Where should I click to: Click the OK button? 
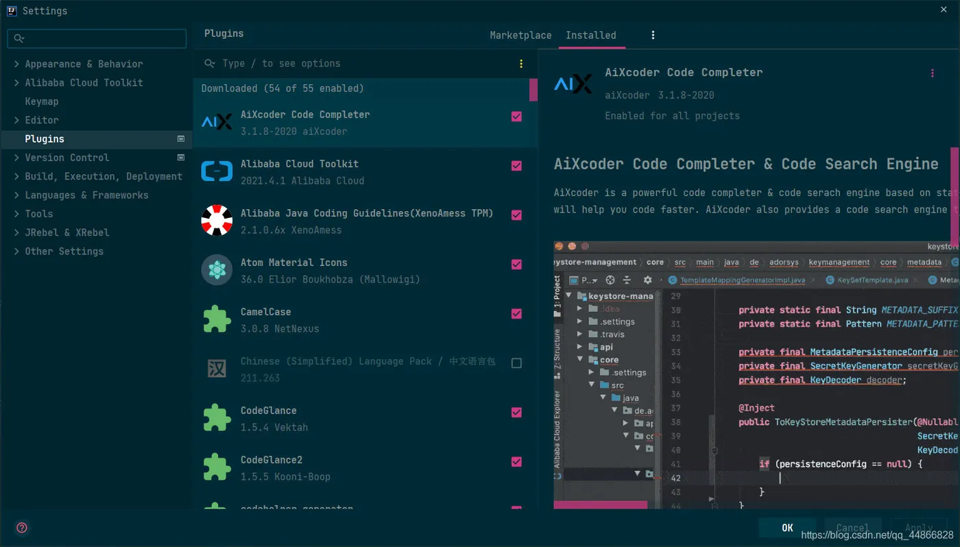click(x=787, y=528)
